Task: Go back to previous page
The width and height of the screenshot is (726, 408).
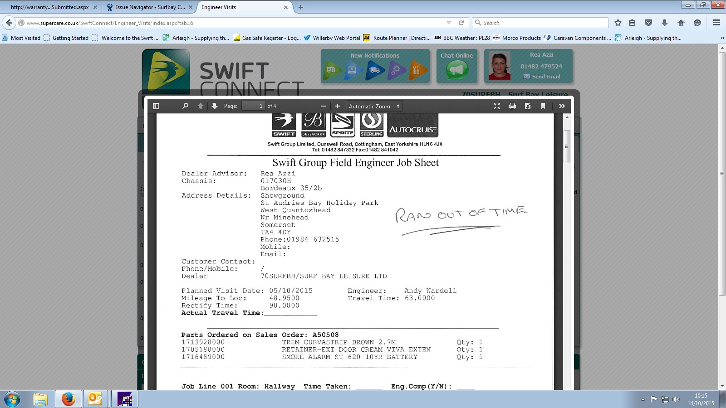Action: [9, 23]
